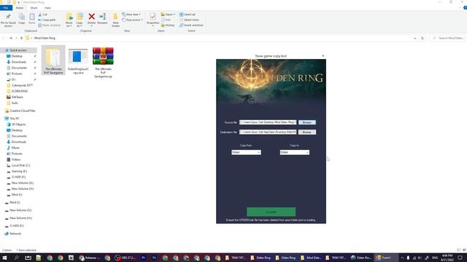Open Premiere Pro from the taskbar

[x=144, y=258]
